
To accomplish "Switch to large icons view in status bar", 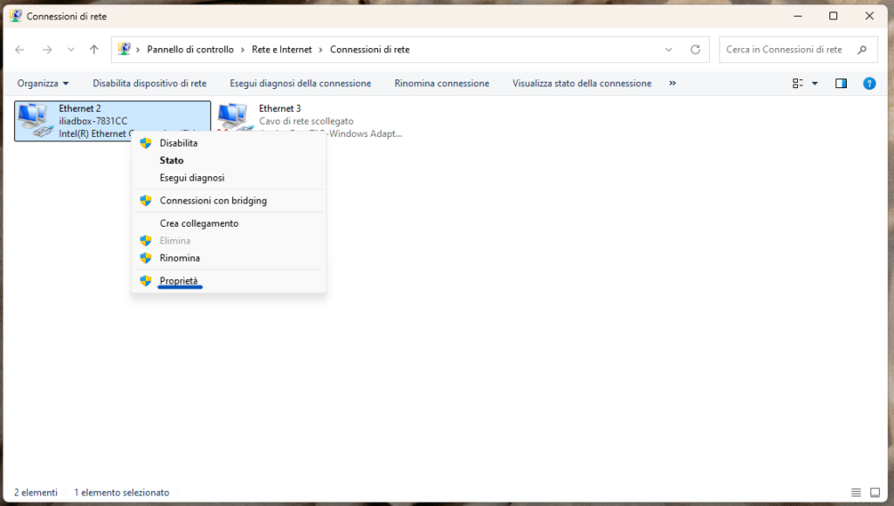I will (876, 493).
